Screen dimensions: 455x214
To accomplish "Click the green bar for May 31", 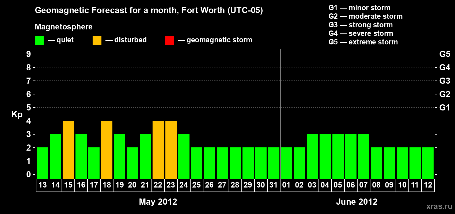I will point(274,163).
